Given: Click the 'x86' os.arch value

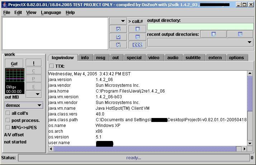Looking at the screenshot, I should coord(99,131).
